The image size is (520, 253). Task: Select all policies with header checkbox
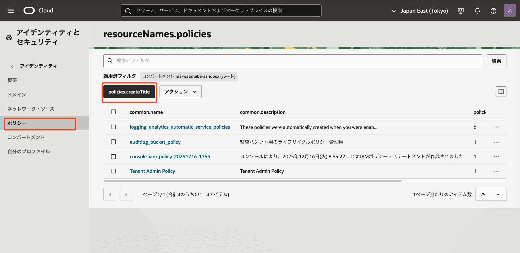click(x=114, y=112)
